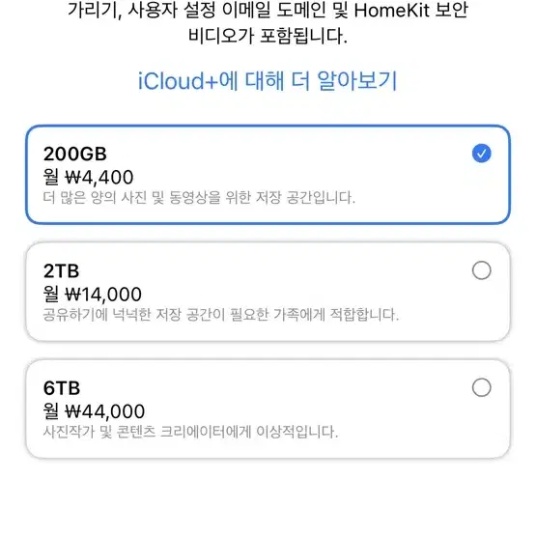The image size is (536, 536).
Task: Select the 2TB plan radio button
Action: click(481, 270)
